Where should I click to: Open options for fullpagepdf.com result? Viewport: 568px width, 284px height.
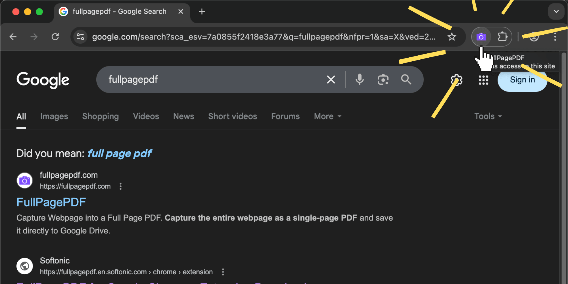pos(121,186)
